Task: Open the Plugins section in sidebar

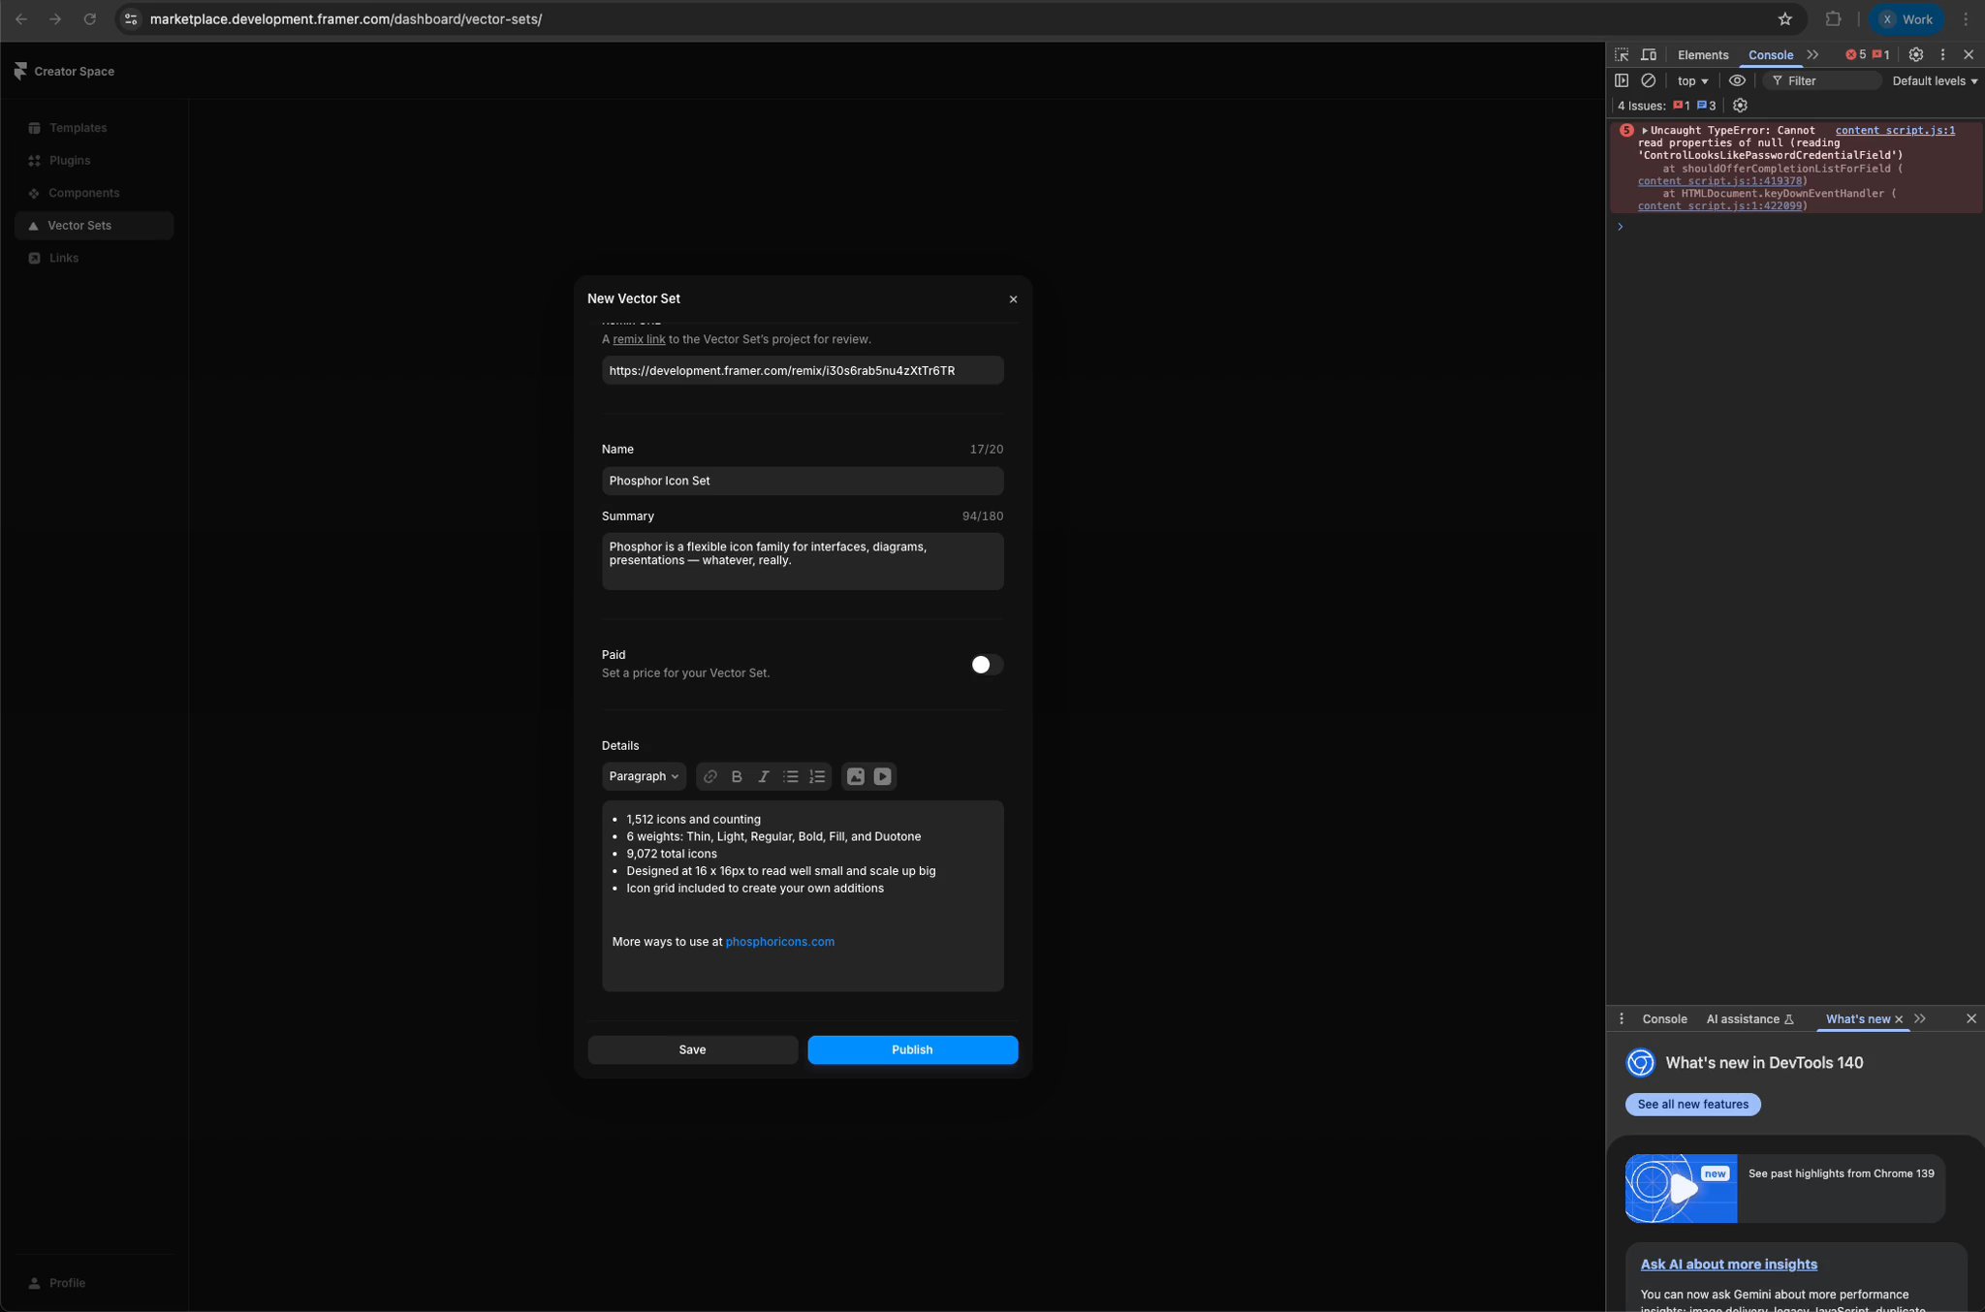Action: (x=69, y=160)
